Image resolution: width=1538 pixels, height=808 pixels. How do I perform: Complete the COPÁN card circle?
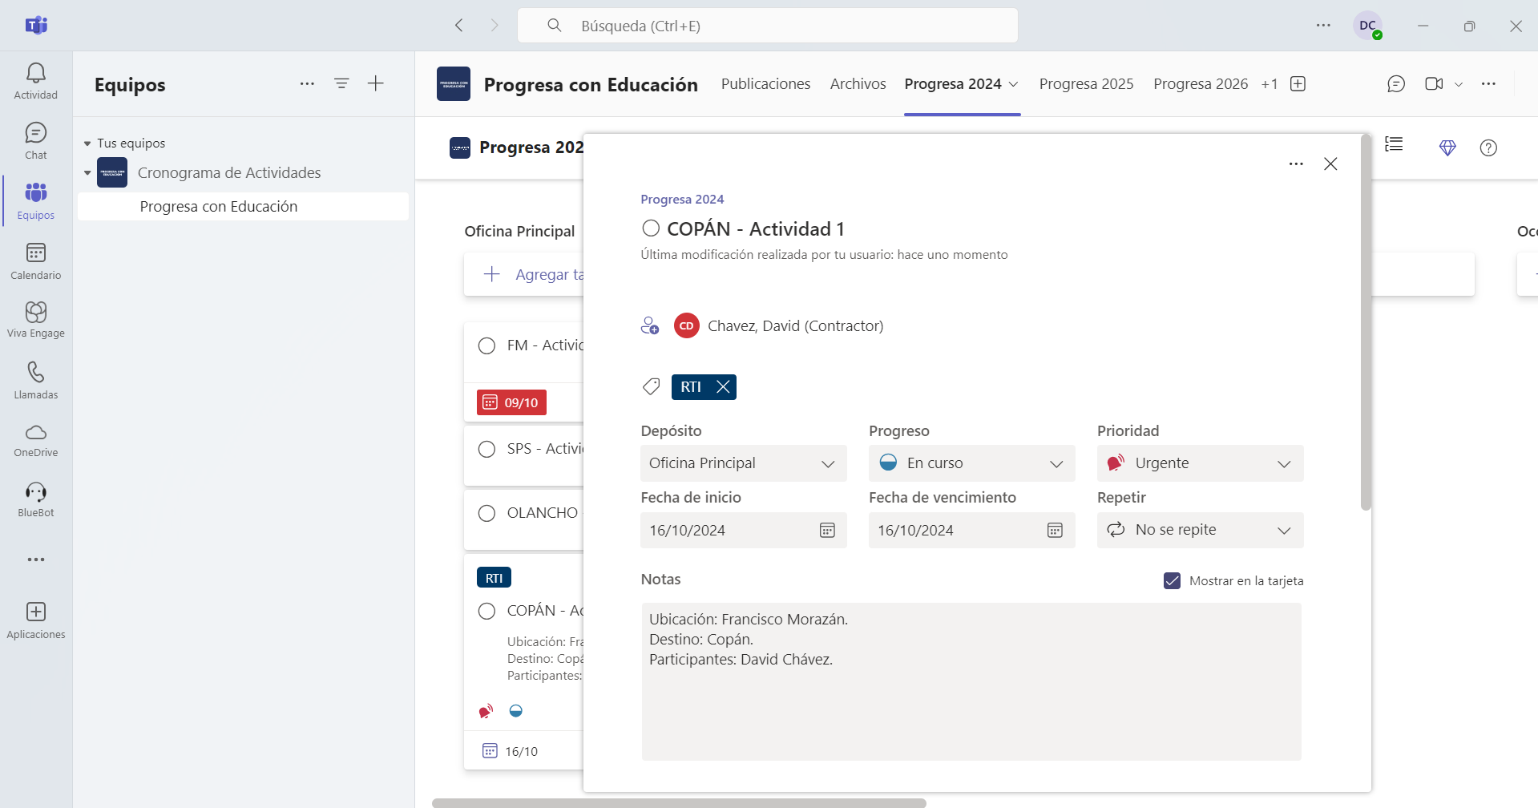[x=486, y=611]
